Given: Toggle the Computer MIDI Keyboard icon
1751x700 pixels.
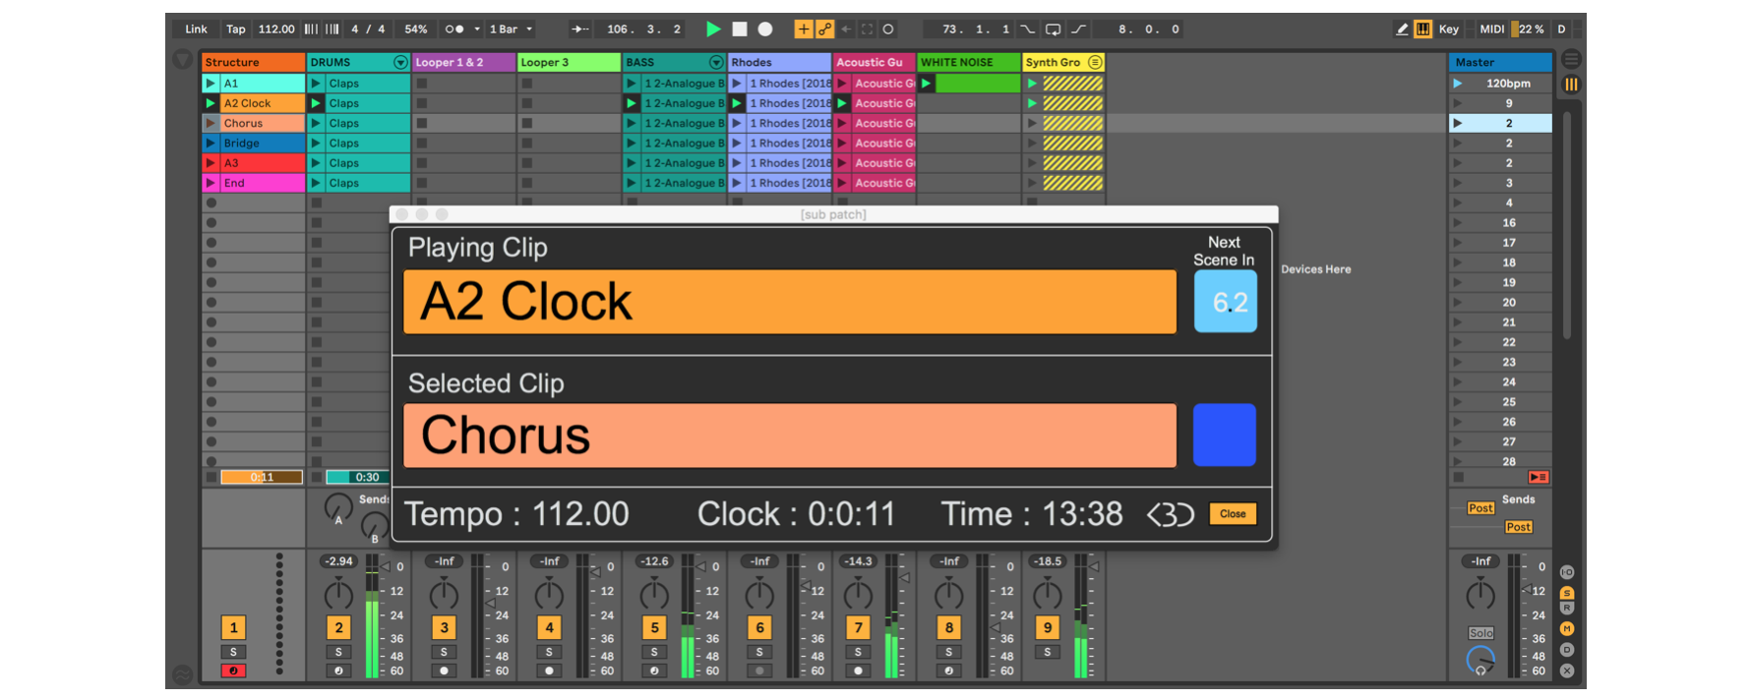Looking at the screenshot, I should [x=1422, y=29].
